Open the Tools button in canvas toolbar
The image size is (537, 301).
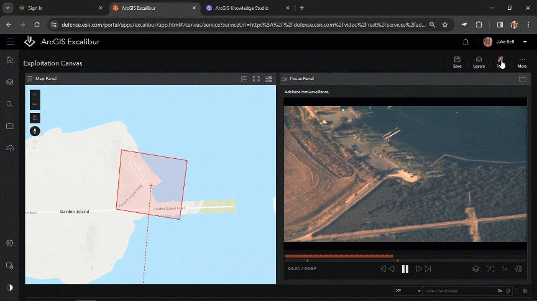(500, 62)
